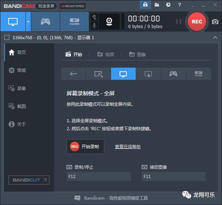This screenshot has width=222, height=205.
Task: Click the BANDICUT button
Action: (x=29, y=180)
